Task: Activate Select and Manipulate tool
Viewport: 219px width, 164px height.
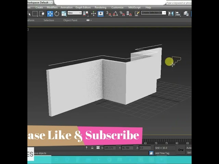Action: [x=93, y=14]
